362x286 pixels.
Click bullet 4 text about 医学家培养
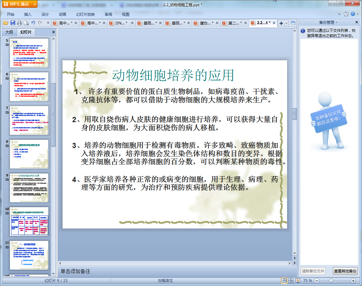click(175, 183)
